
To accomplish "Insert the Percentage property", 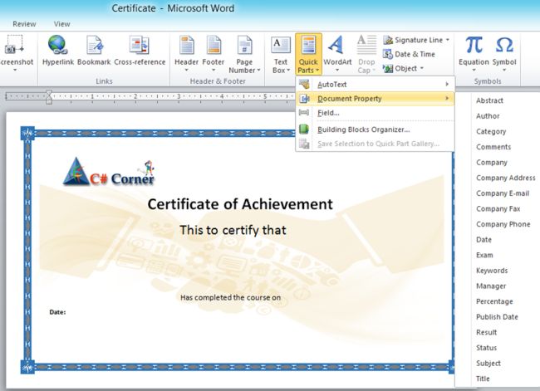I will tap(494, 302).
